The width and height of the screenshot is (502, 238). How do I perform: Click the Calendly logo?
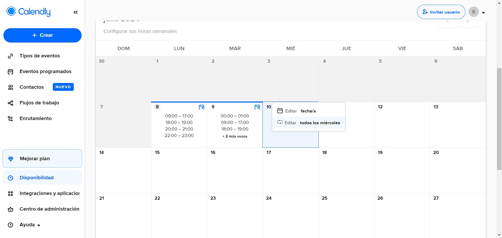coord(28,11)
